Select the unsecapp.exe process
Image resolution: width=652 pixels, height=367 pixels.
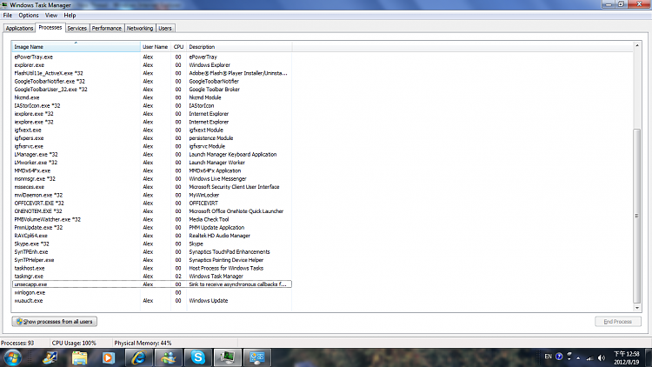click(152, 284)
